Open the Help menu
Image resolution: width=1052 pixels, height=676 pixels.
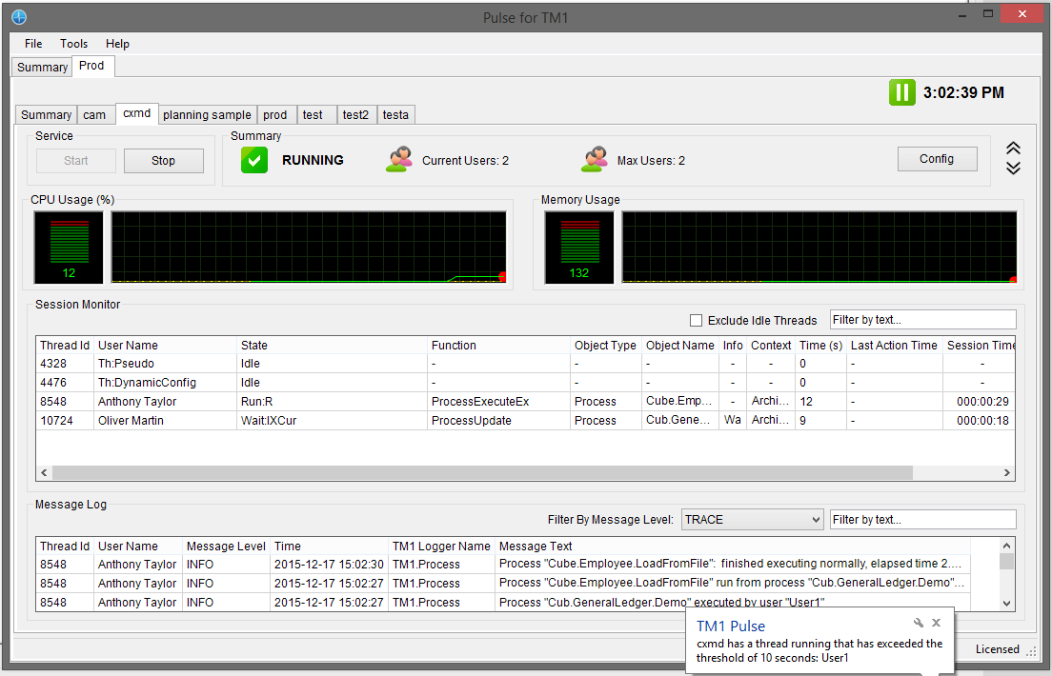click(x=117, y=44)
